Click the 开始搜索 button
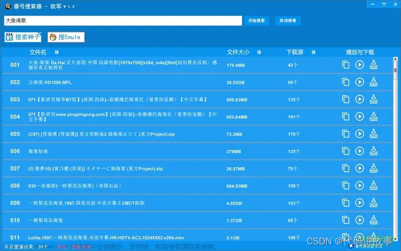Image resolution: width=401 pixels, height=251 pixels. pos(257,21)
